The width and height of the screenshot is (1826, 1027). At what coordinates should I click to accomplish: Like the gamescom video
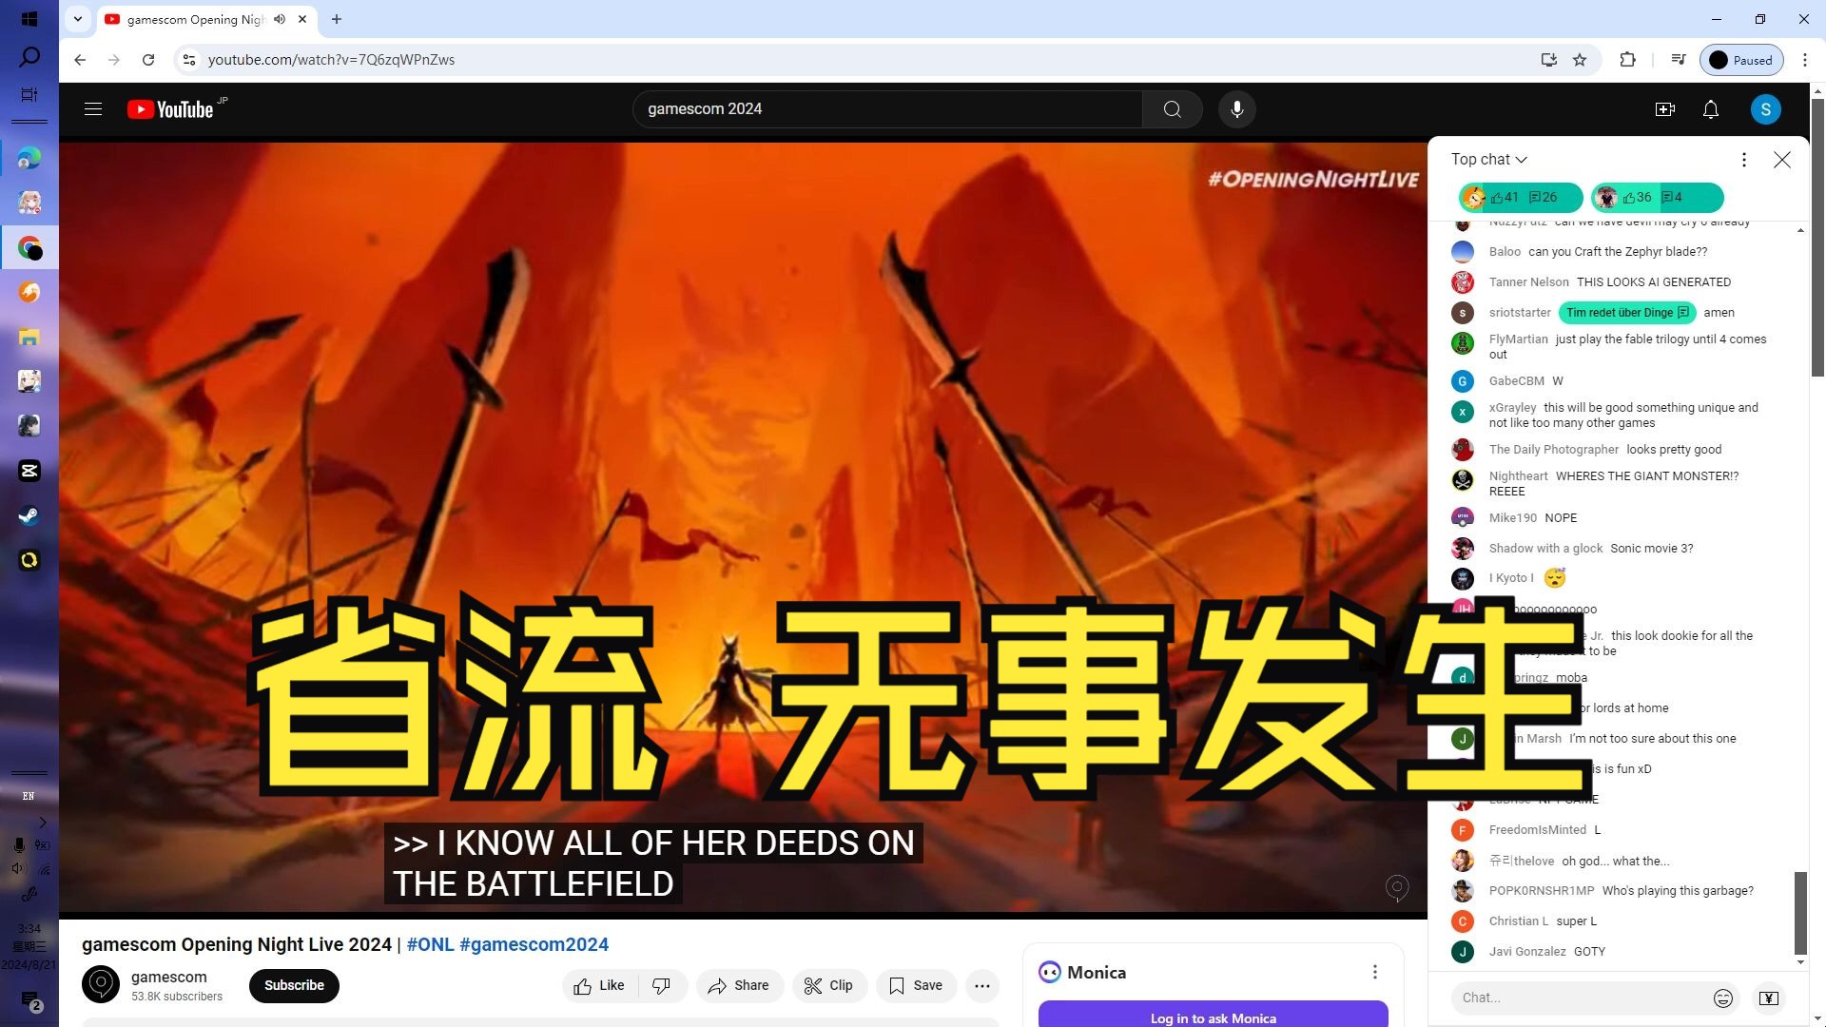coord(599,986)
